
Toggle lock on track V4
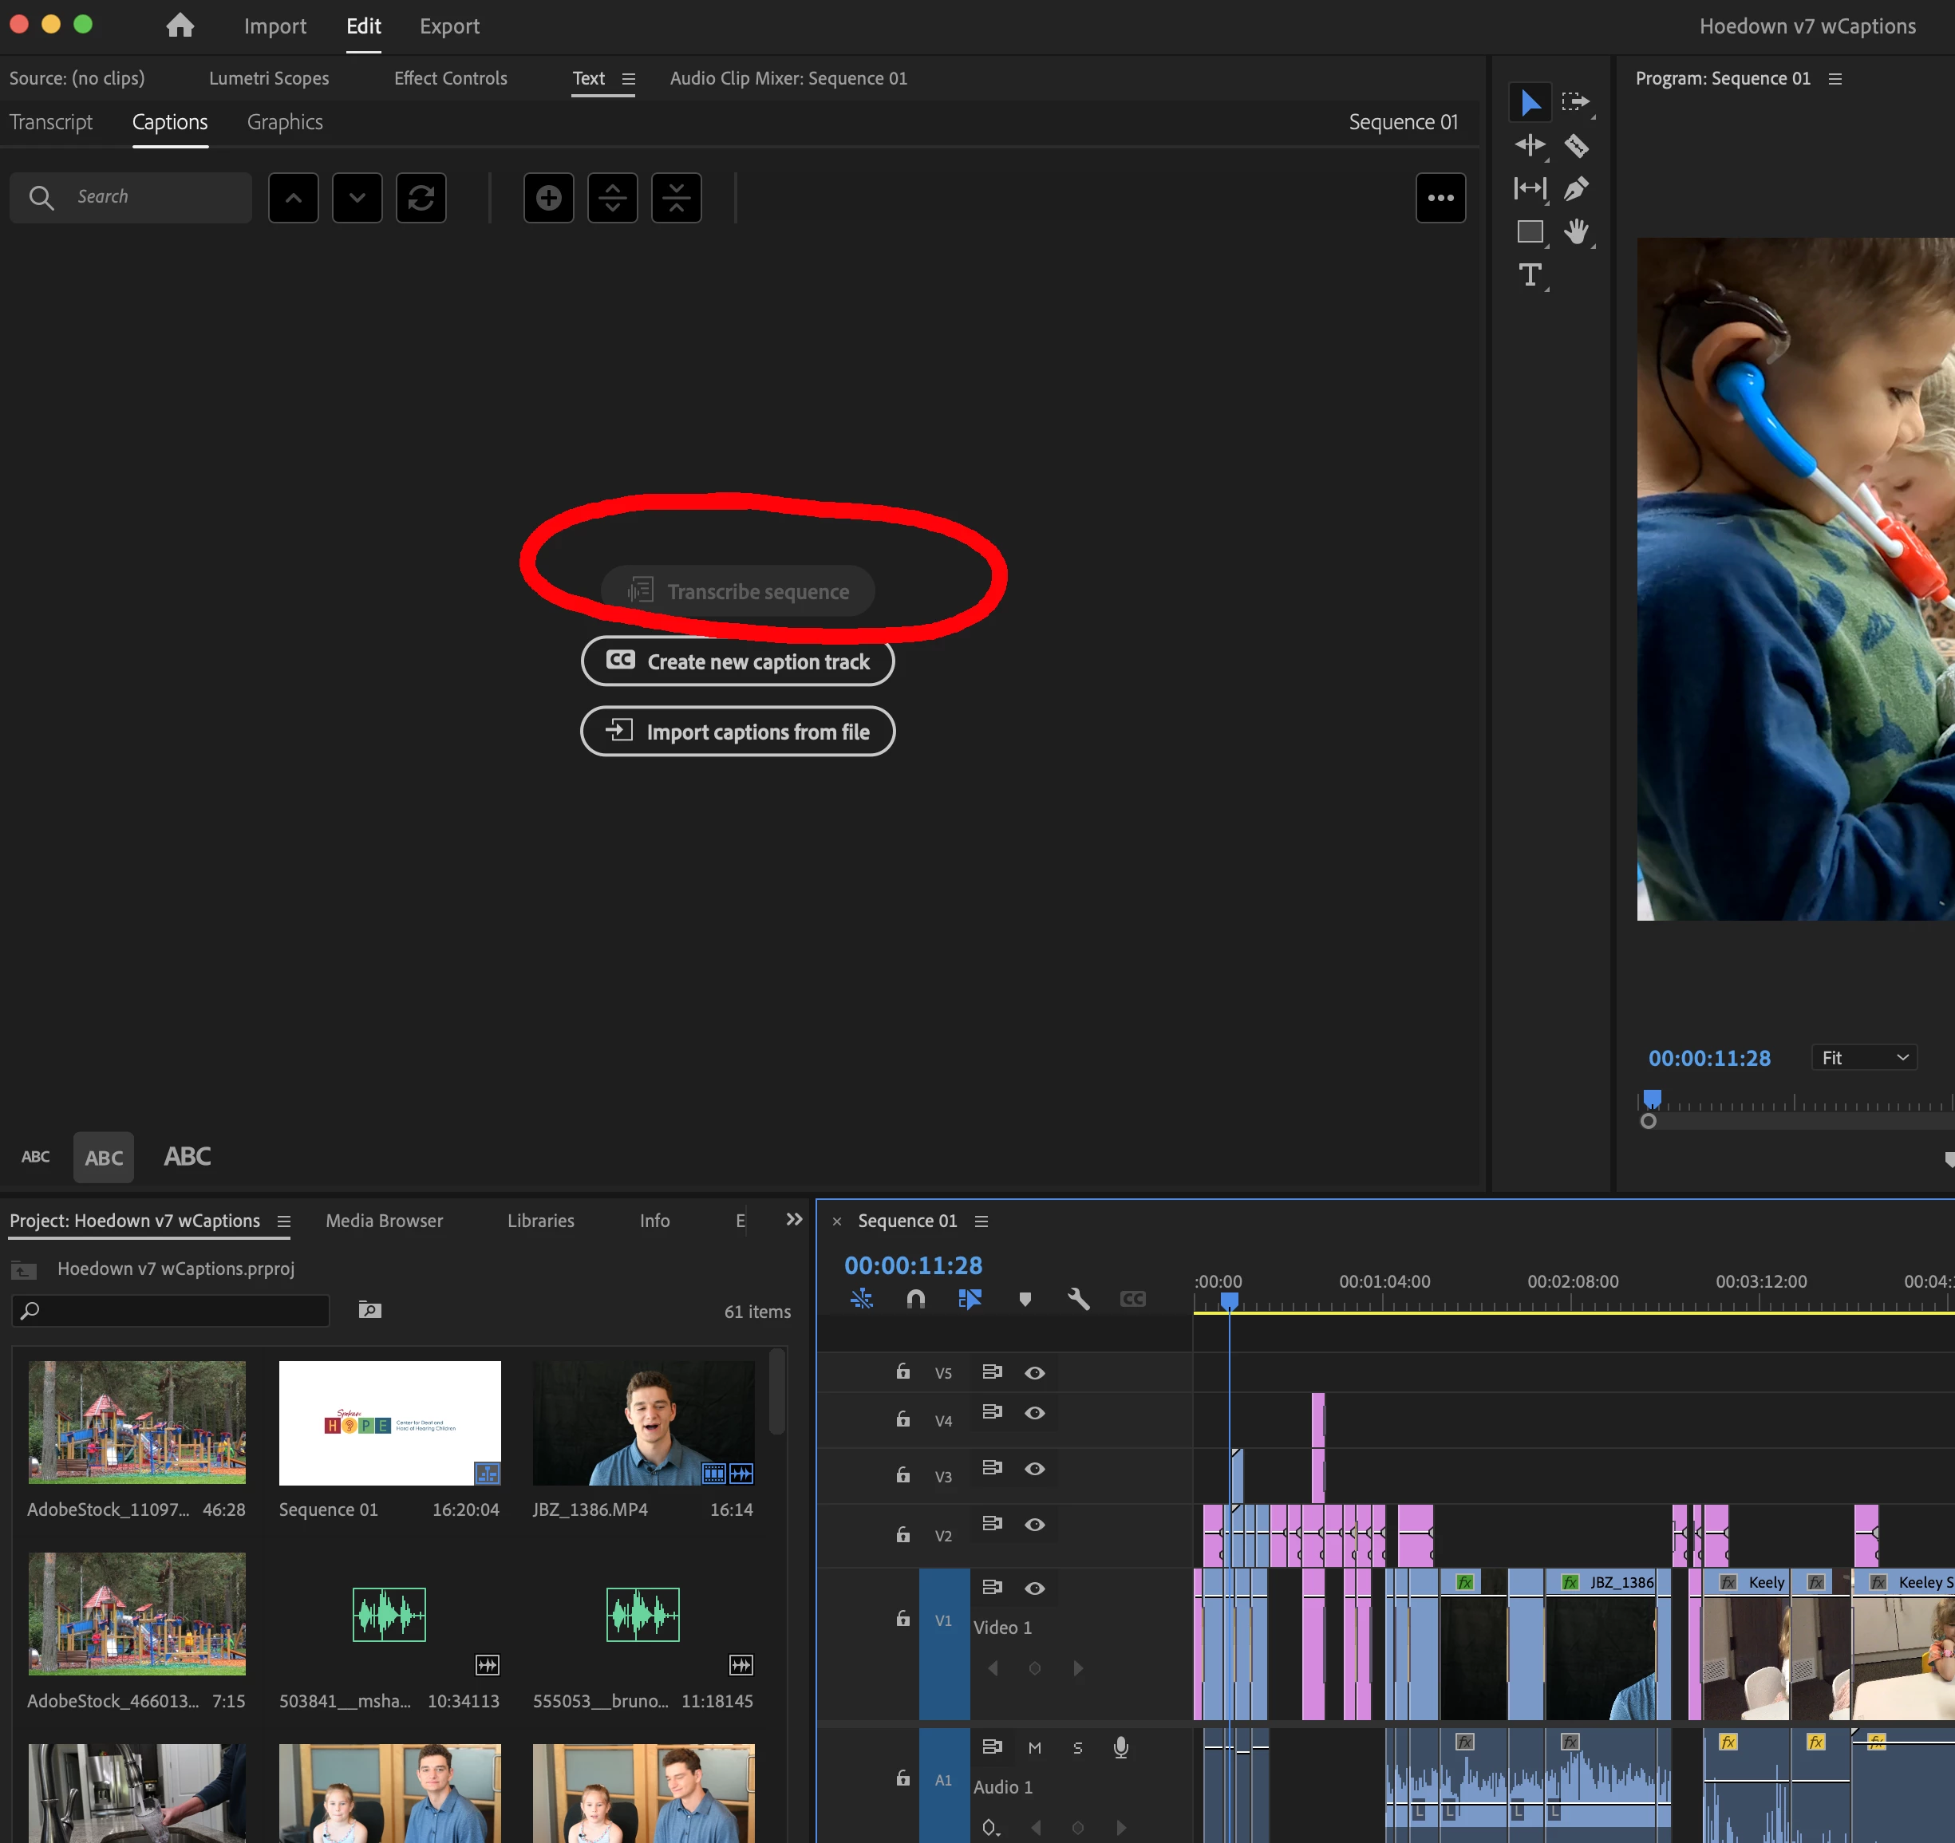coord(902,1419)
